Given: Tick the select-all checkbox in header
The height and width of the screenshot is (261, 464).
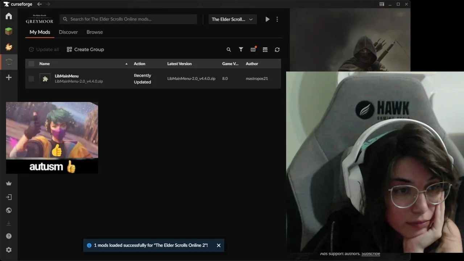Looking at the screenshot, I should [31, 64].
